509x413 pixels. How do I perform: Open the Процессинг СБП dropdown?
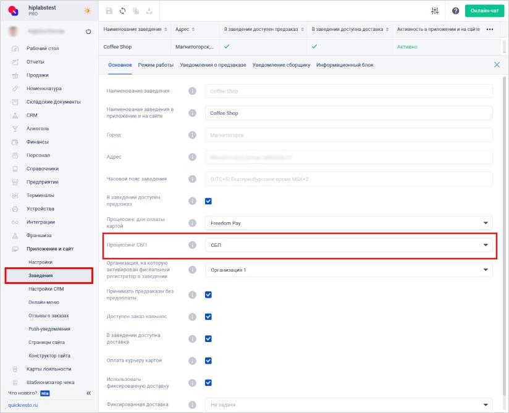tap(348, 245)
